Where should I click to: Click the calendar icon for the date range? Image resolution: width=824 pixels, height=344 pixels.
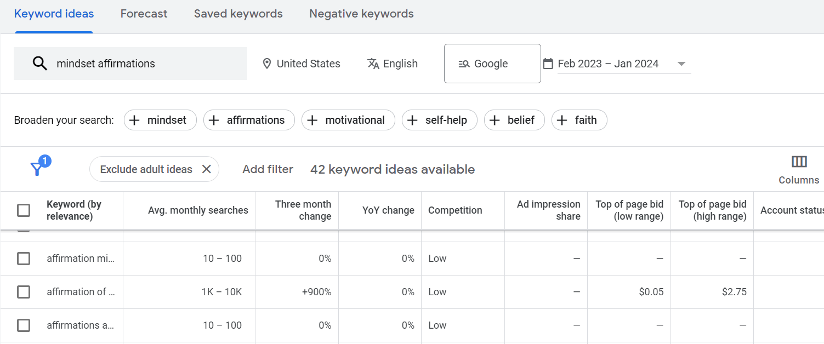(x=548, y=64)
